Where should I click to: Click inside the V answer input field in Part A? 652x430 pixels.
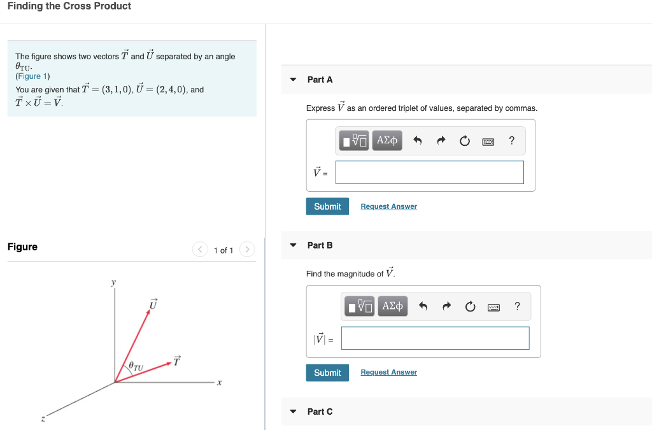429,172
